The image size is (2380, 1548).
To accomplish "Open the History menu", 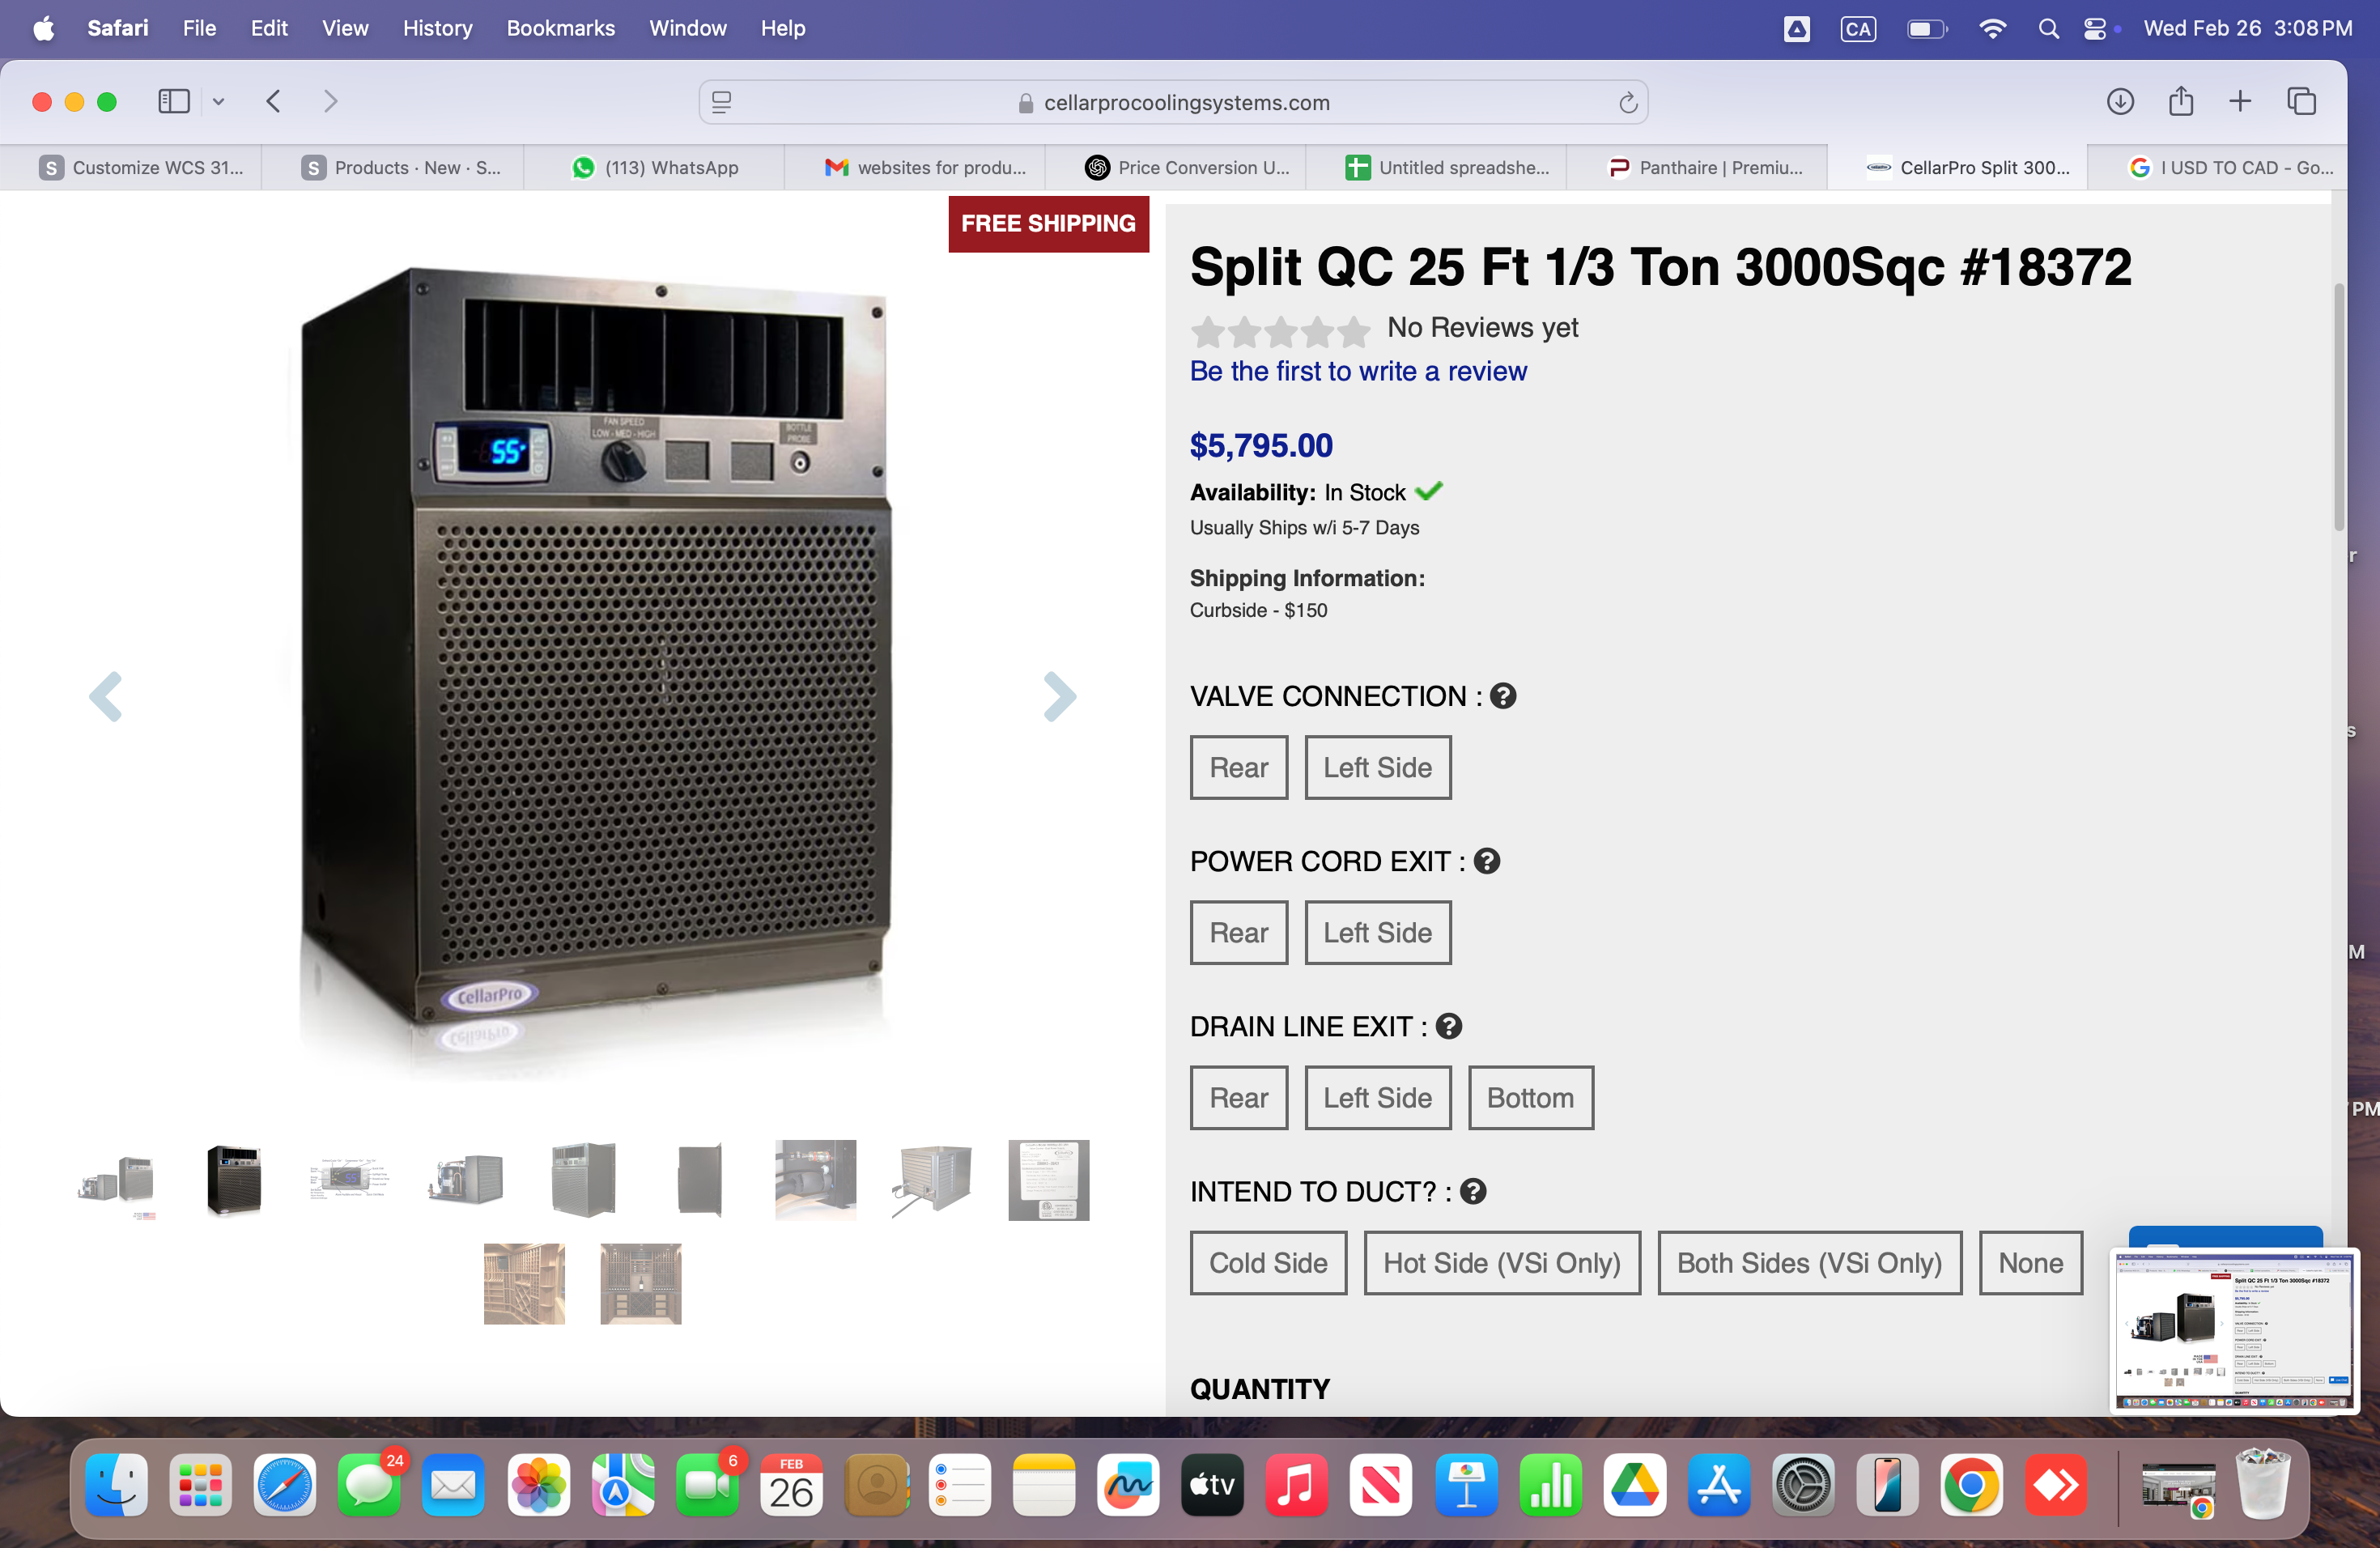I will (x=437, y=28).
